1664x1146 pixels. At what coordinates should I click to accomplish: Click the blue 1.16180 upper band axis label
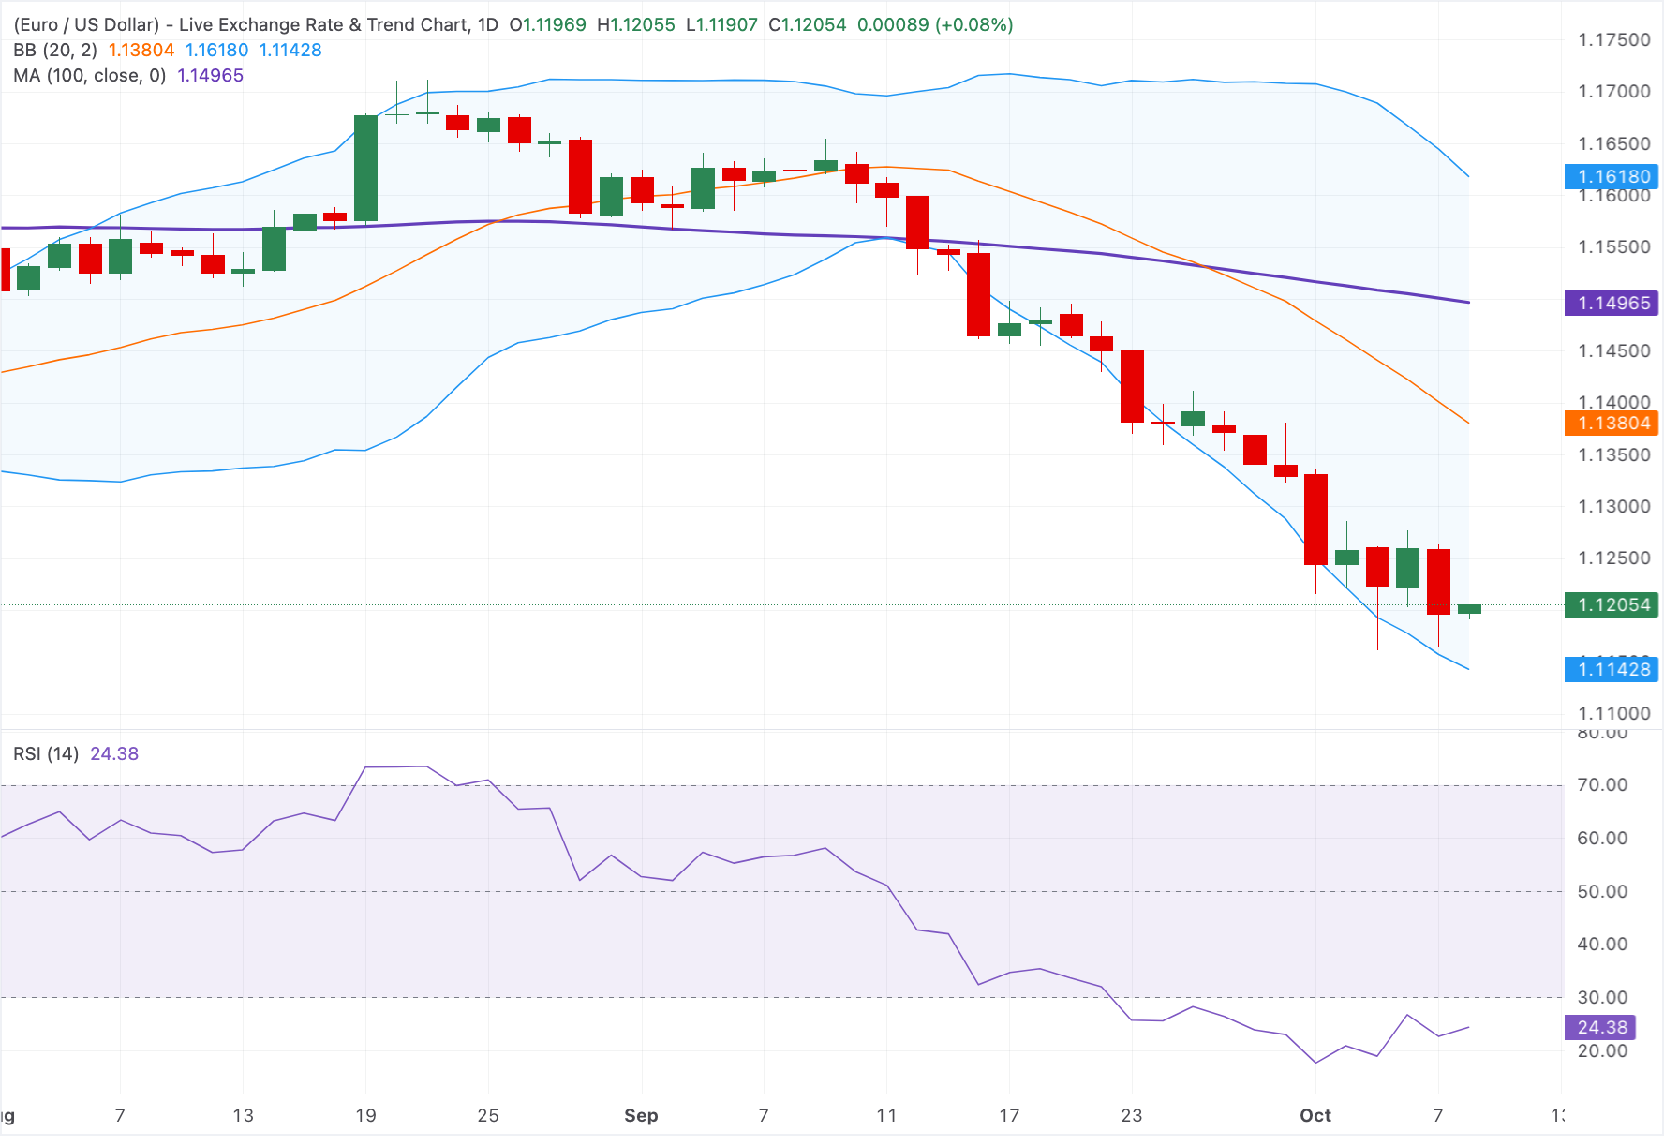coord(1613,177)
